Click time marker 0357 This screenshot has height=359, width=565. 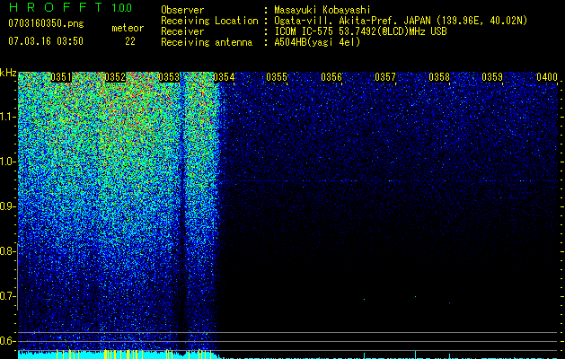point(385,77)
